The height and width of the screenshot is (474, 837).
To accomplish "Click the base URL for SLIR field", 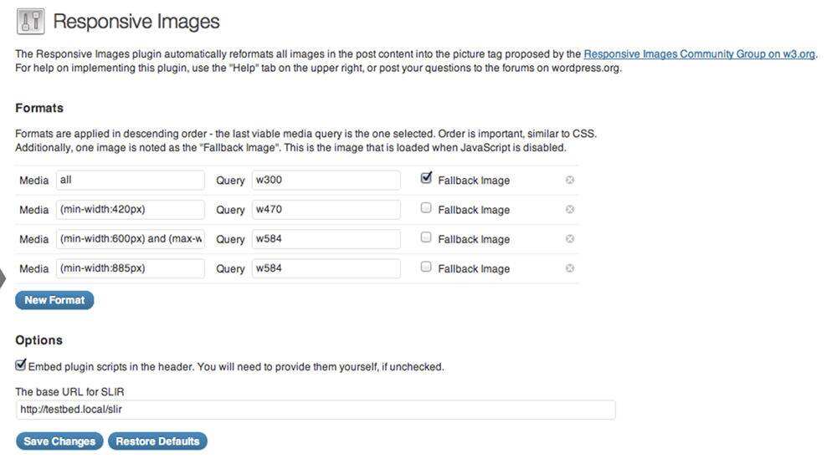I will click(x=316, y=410).
